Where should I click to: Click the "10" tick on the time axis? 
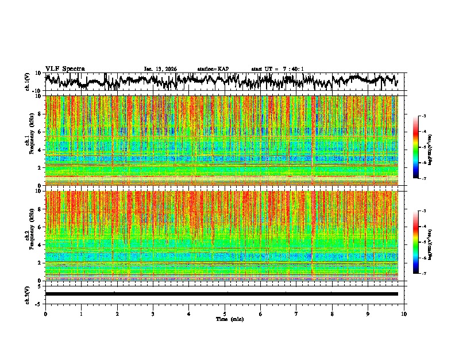coord(404,314)
